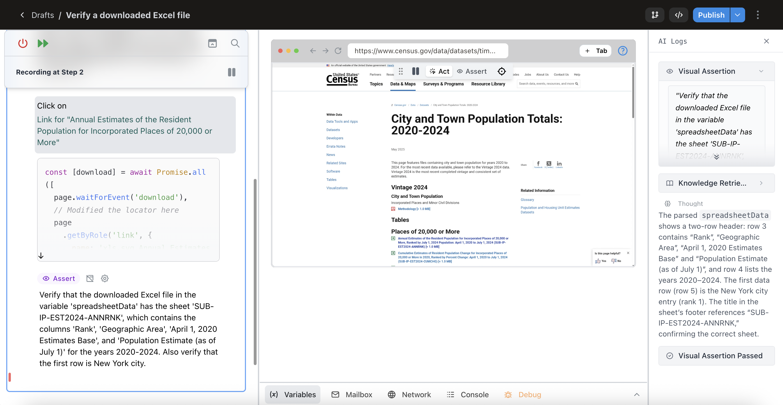Share page on Facebook icon
The image size is (783, 405).
point(538,164)
